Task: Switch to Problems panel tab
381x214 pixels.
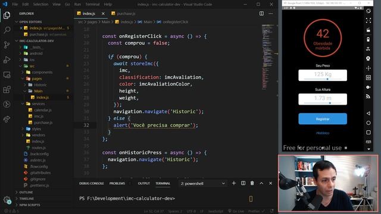Action: coord(117,184)
